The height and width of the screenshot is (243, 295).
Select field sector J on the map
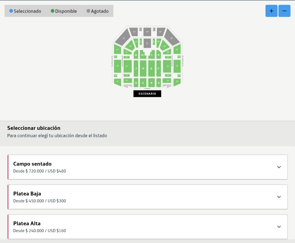[136, 69]
